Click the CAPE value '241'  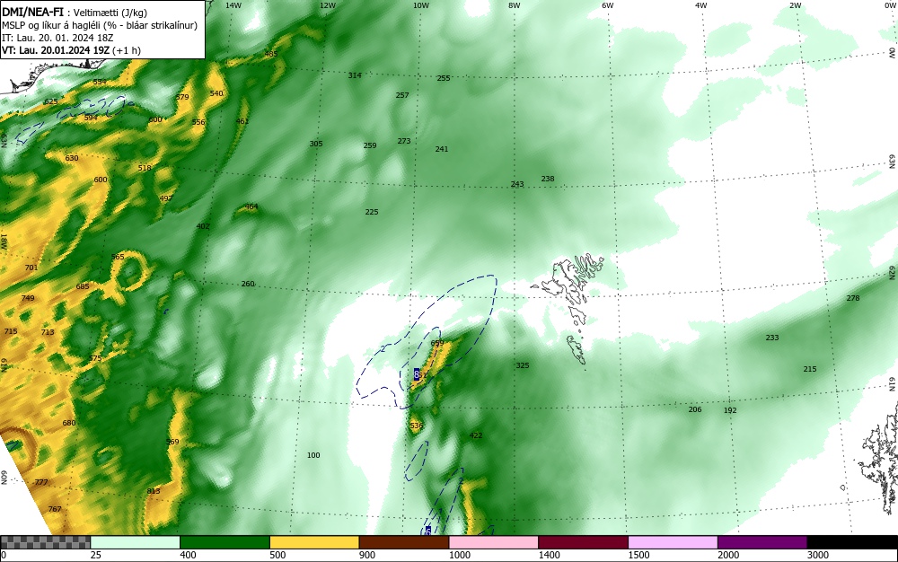click(442, 149)
